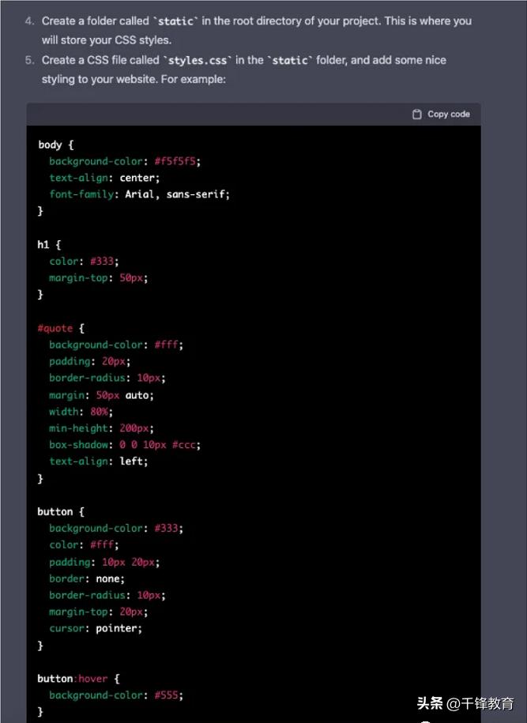Viewport: 527px width, 723px height.
Task: Click the line 'width: 80%;'
Action: [81, 412]
